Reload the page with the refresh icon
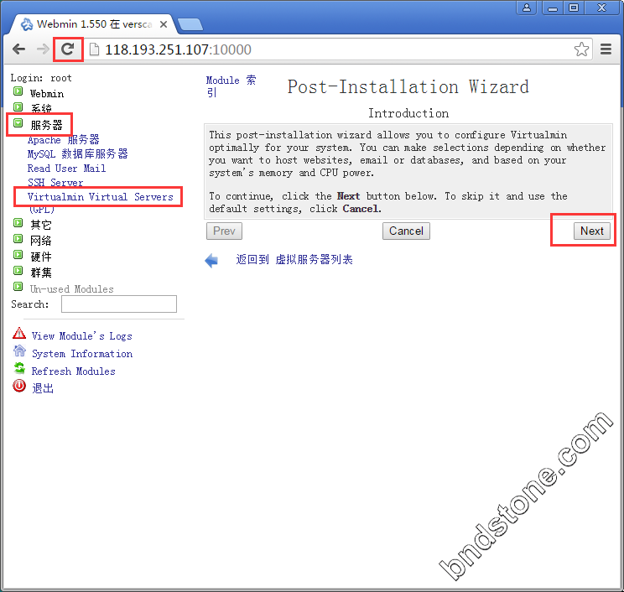The width and height of the screenshot is (624, 592). tap(68, 49)
